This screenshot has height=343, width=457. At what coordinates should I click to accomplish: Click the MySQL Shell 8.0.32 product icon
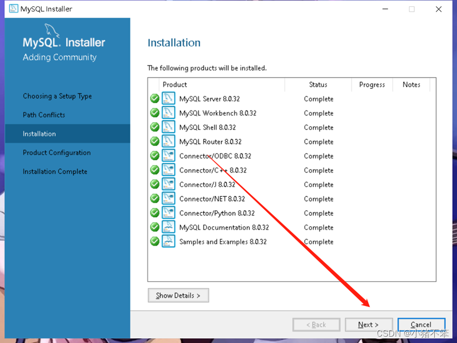pos(169,127)
